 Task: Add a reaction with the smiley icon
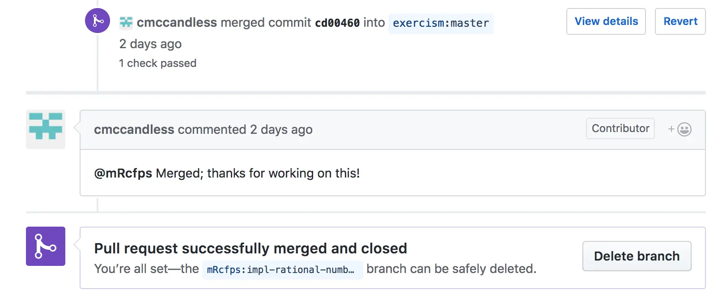point(680,129)
